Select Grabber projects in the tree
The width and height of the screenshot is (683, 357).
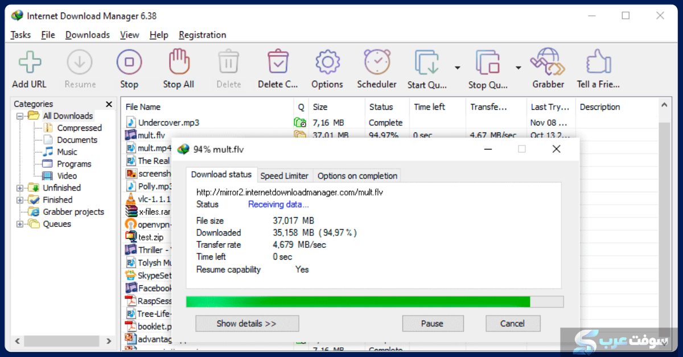pyautogui.click(x=73, y=212)
